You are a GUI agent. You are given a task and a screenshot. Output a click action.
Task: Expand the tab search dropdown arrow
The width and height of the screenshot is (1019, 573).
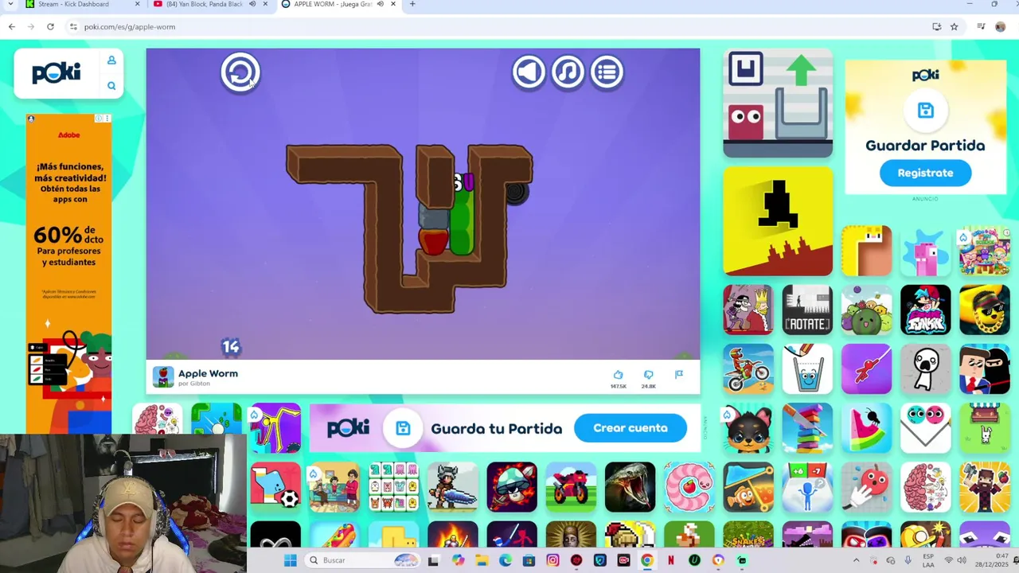point(10,4)
